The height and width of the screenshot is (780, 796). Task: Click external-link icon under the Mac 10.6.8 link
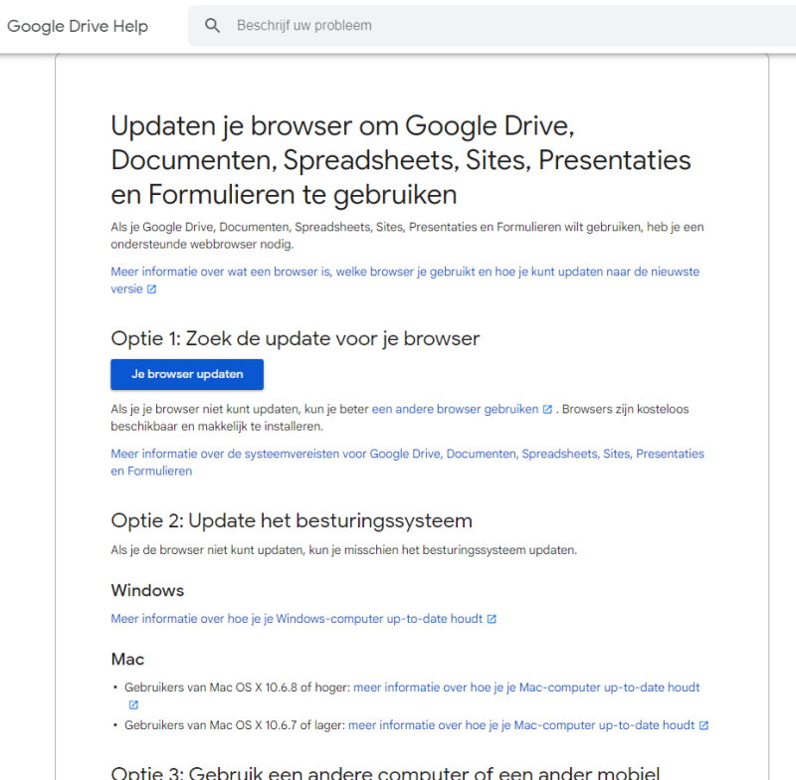tap(133, 705)
